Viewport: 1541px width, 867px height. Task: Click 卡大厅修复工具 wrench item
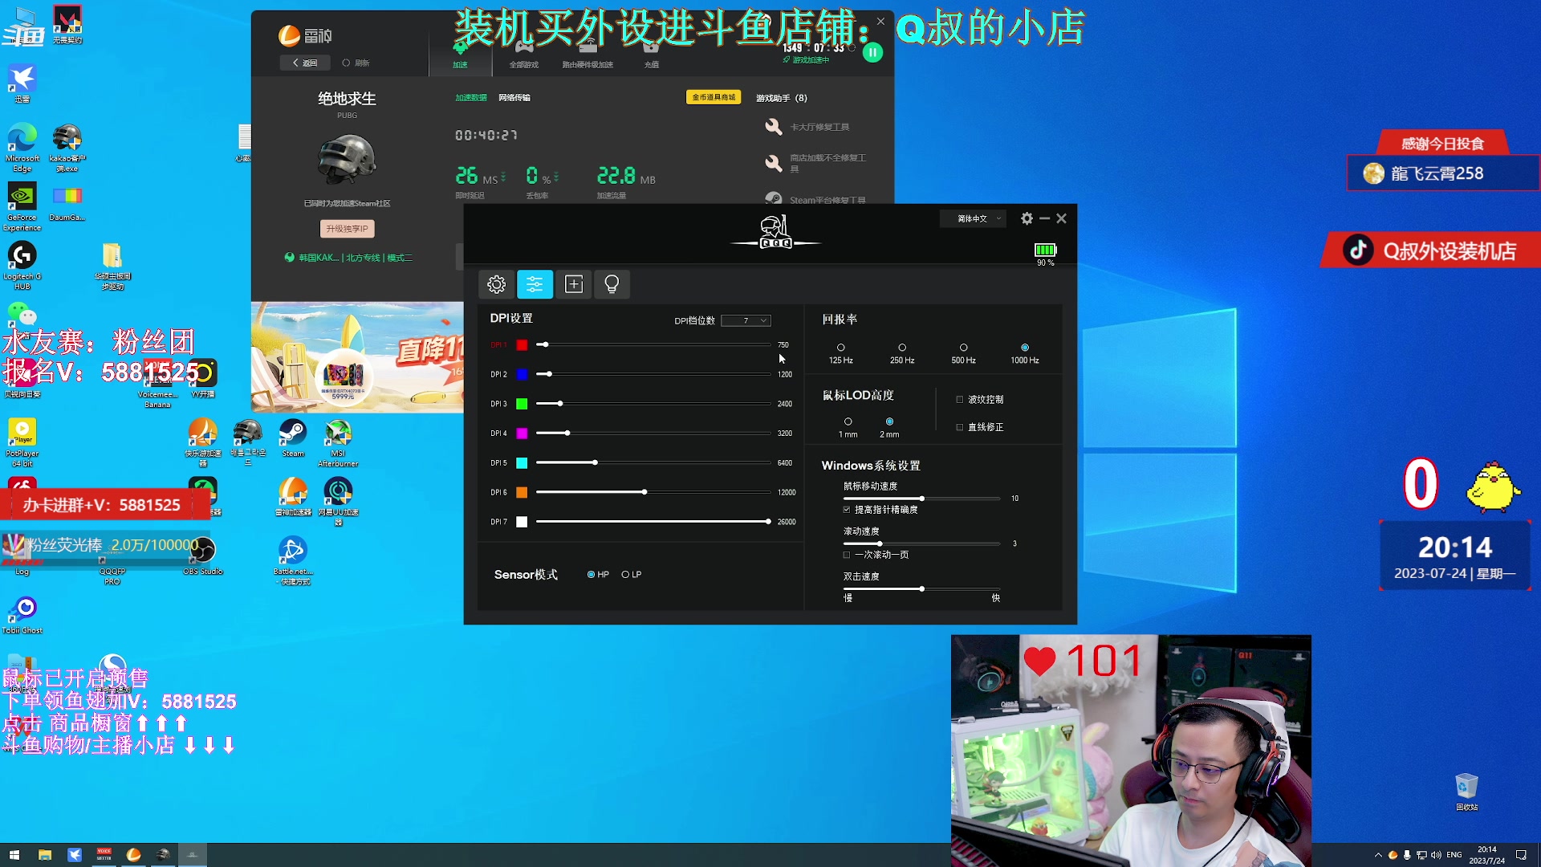coord(807,127)
